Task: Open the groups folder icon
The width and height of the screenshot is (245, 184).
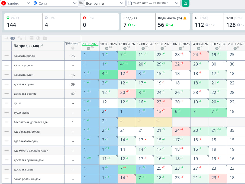Action: pyautogui.click(x=81, y=3)
